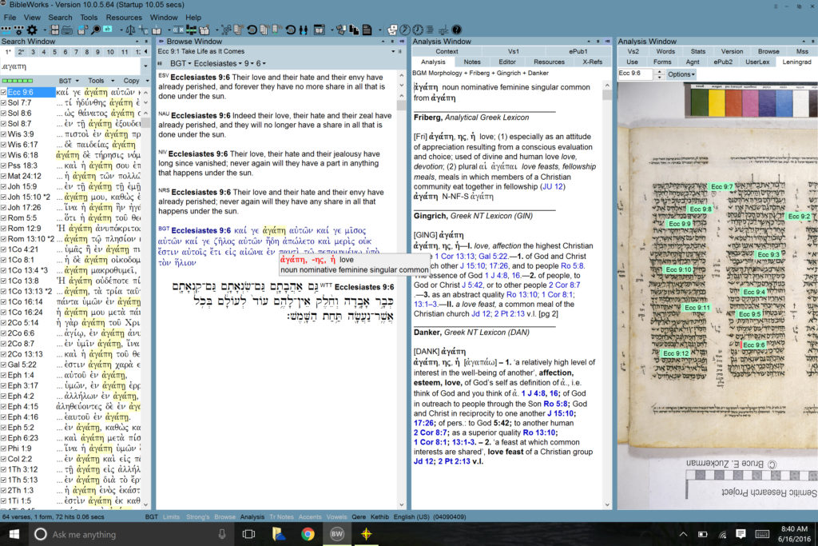This screenshot has width=818, height=546.
Task: Click the small icon left of Browse Window title
Action: point(161,42)
